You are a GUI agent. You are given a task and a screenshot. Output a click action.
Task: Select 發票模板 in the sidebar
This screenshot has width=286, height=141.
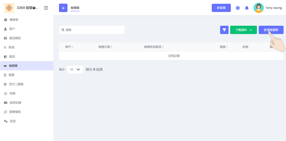pyautogui.click(x=15, y=112)
